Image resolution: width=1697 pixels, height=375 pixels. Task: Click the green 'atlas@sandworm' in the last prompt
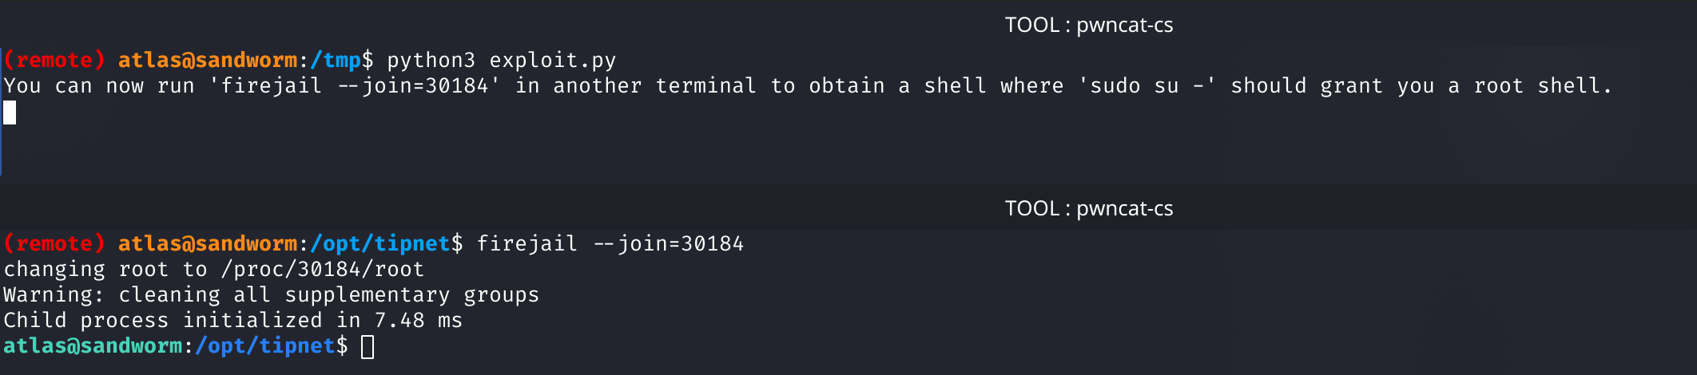pos(93,345)
